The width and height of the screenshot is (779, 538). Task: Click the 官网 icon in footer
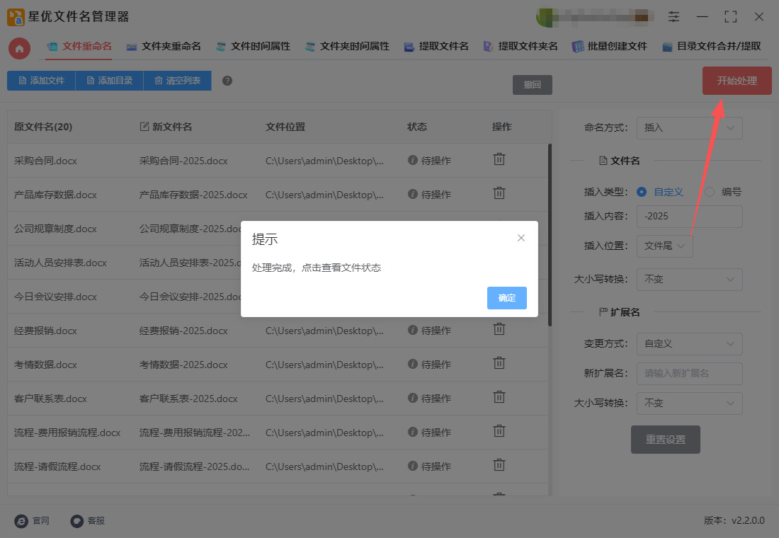click(x=22, y=520)
